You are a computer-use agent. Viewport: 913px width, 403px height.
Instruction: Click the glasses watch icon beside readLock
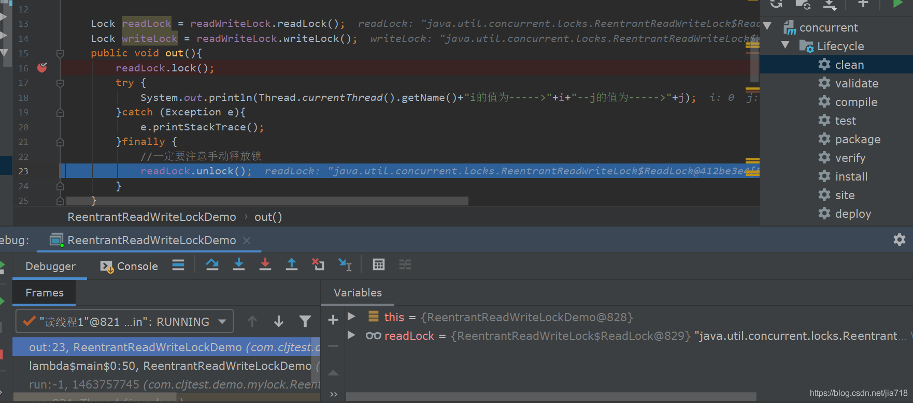(x=373, y=336)
